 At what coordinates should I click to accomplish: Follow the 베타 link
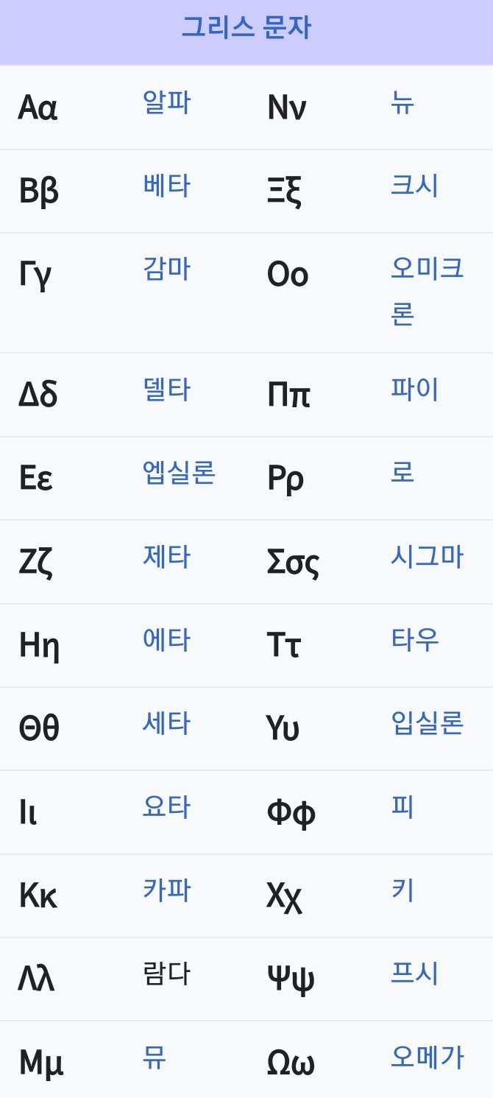click(167, 186)
